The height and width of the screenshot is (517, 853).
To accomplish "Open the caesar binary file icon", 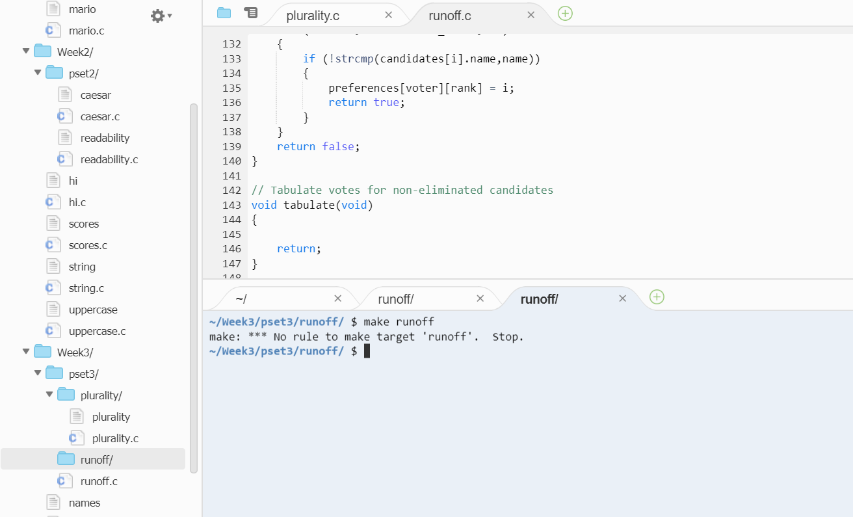I will coord(65,94).
